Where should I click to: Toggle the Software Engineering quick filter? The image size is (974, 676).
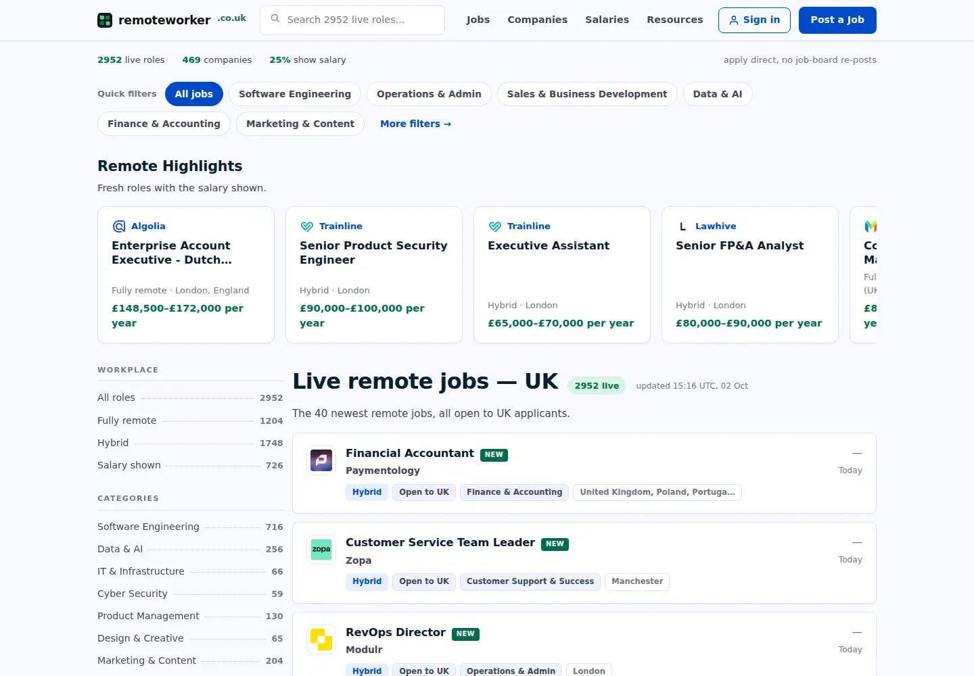[x=295, y=94]
